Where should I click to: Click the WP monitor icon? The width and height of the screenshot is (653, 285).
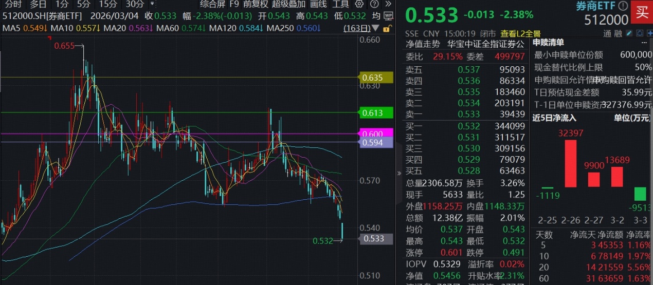click(388, 16)
